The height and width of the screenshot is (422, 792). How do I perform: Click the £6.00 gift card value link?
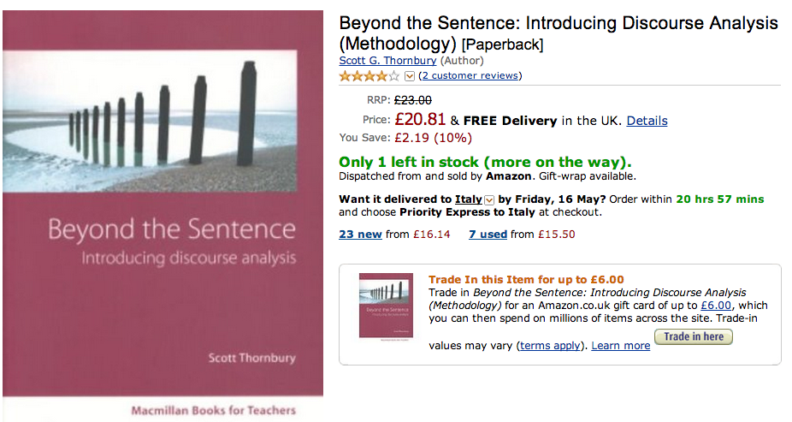click(716, 306)
